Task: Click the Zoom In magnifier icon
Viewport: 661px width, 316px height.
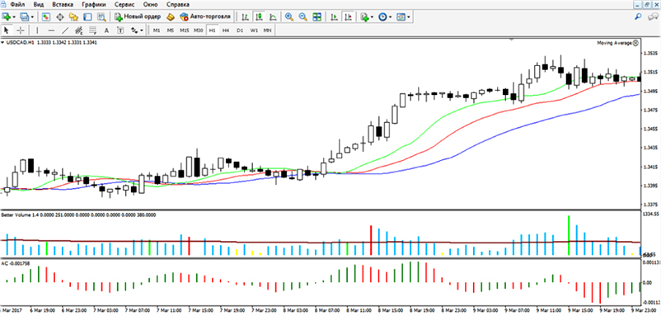Action: (x=289, y=17)
